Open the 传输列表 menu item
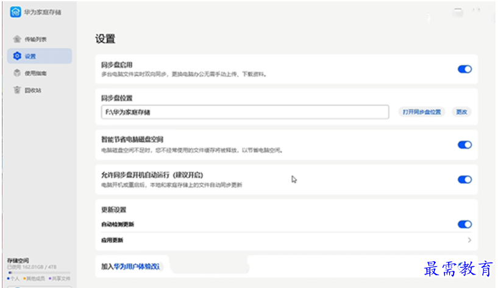 click(x=40, y=39)
